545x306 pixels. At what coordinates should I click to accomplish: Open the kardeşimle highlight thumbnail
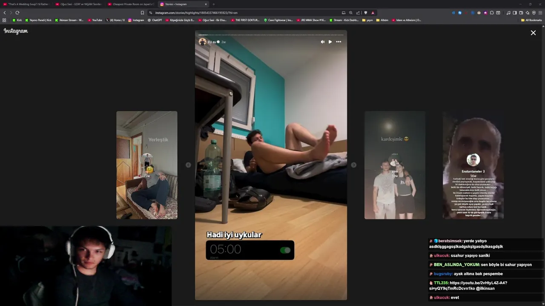click(x=395, y=165)
